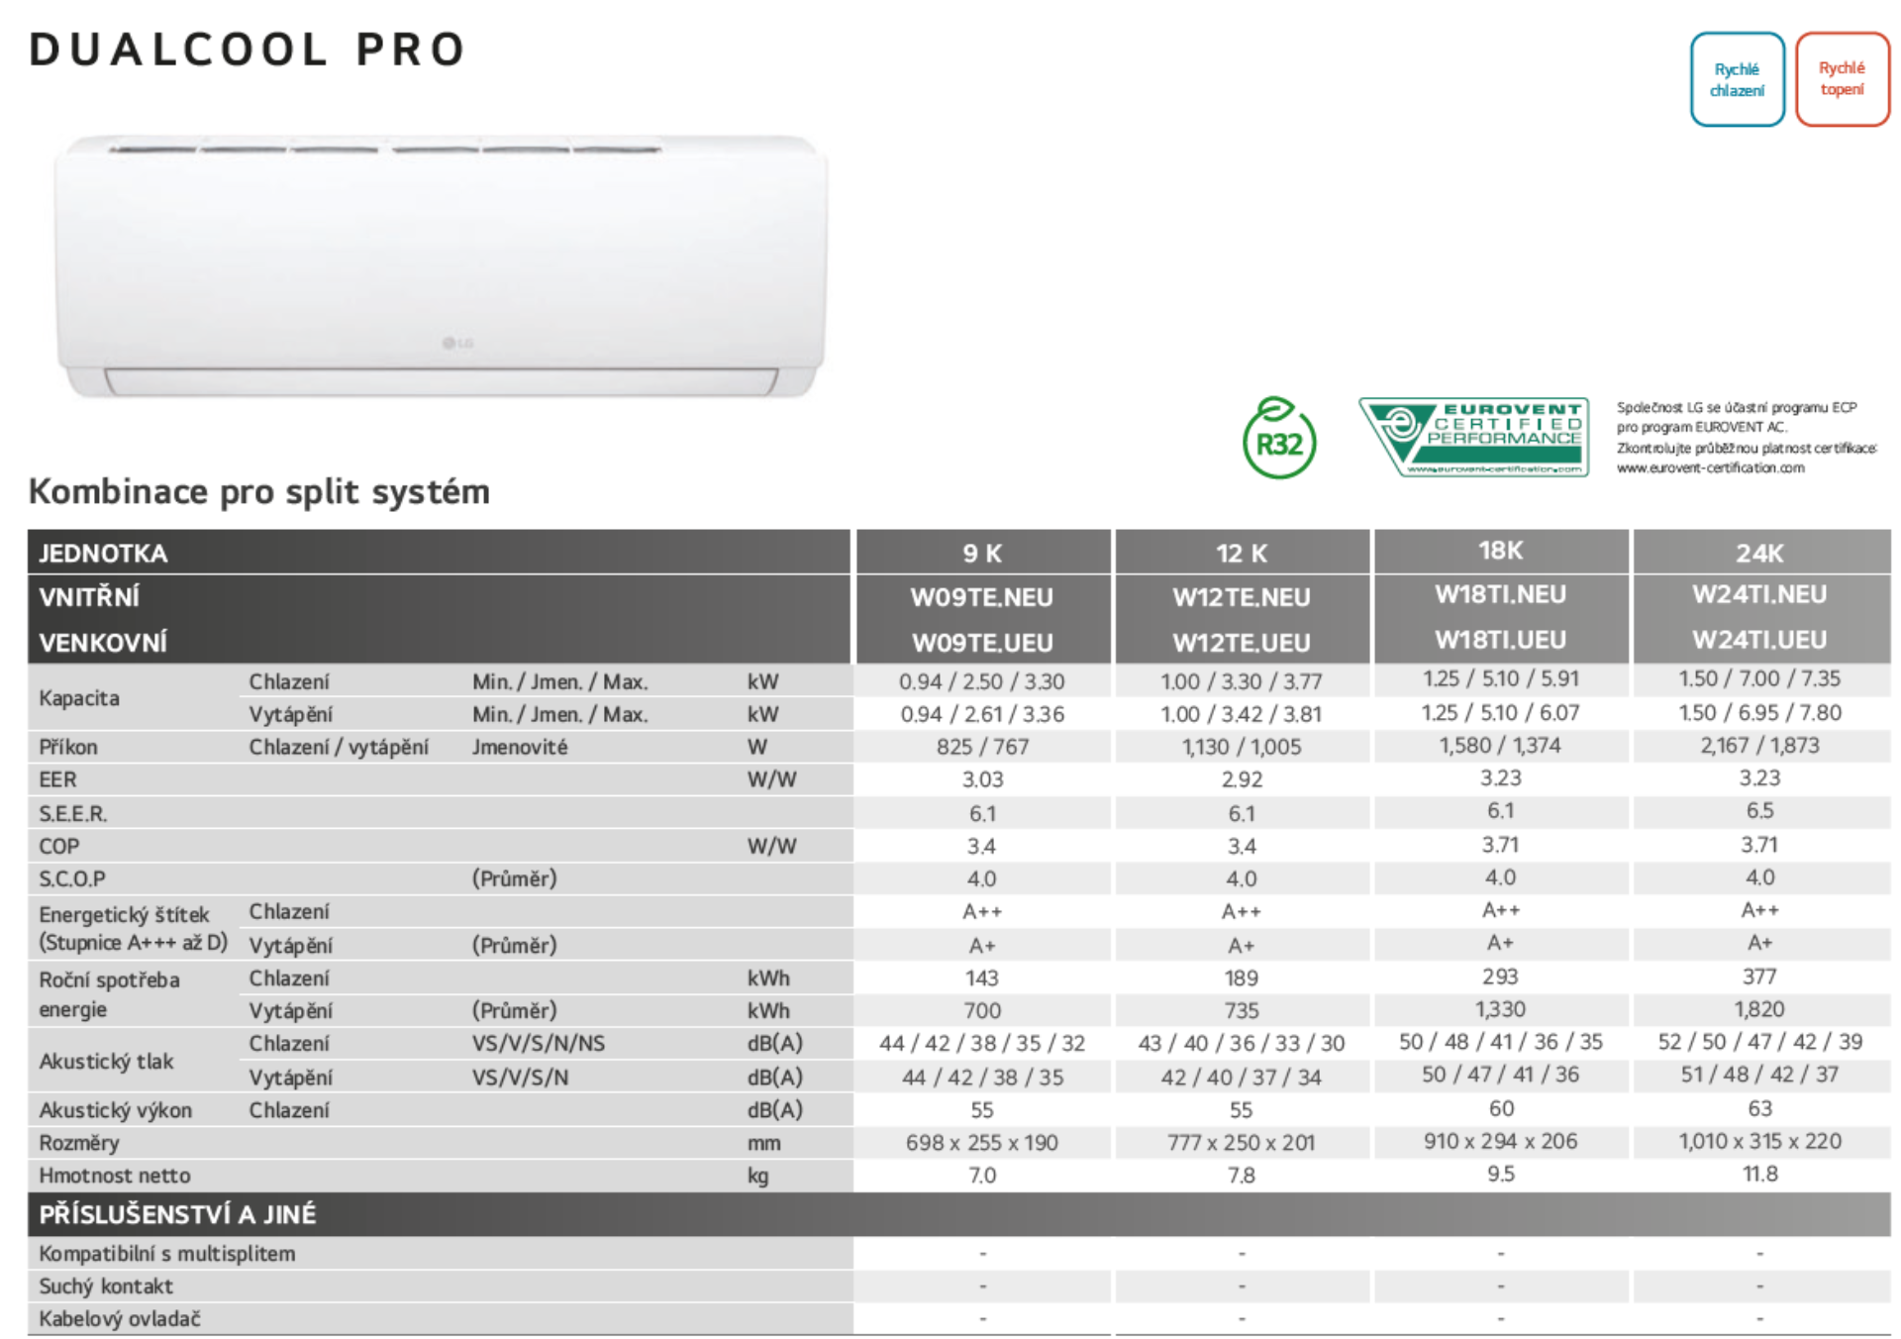Click the Kompatibilní s multisplitem row label

click(x=167, y=1254)
